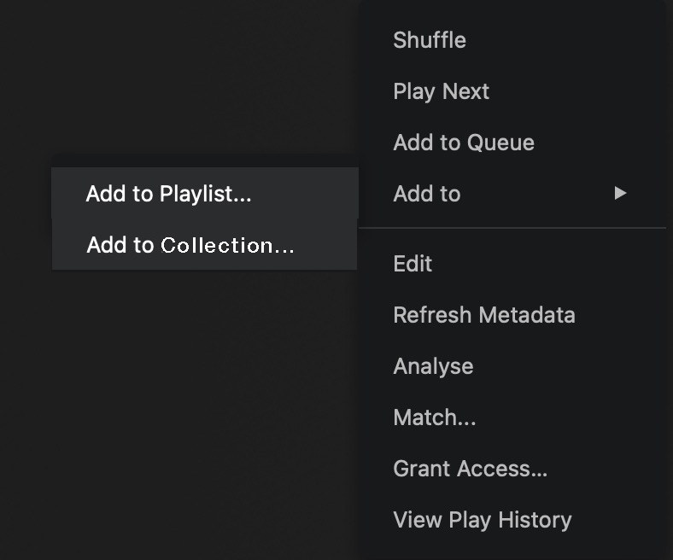Open View Play History
Image resolution: width=673 pixels, height=560 pixels.
(482, 520)
